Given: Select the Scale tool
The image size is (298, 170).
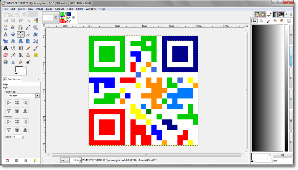Looking at the screenshot, I should (6, 41).
